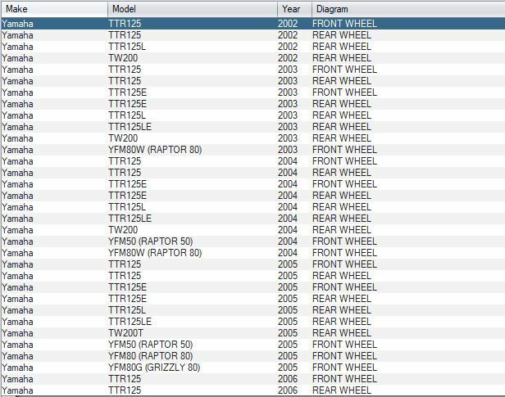Viewport: 505px width, 397px height.
Task: Select the TTR125 2003 REAR WHEEL row
Action: 253,81
